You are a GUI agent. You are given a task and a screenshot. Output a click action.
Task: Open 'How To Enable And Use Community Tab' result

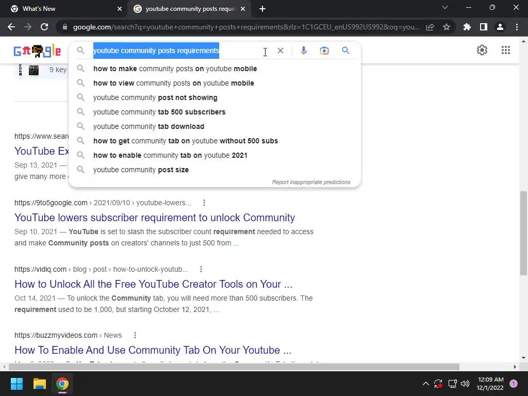tap(153, 350)
